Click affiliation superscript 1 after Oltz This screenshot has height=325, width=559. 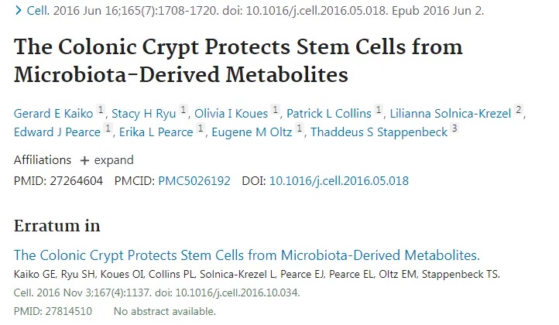[300, 128]
